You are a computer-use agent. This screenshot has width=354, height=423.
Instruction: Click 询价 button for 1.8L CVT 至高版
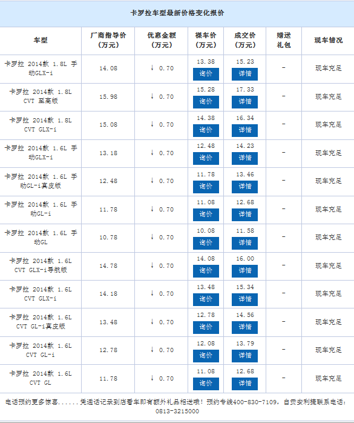tap(206, 102)
